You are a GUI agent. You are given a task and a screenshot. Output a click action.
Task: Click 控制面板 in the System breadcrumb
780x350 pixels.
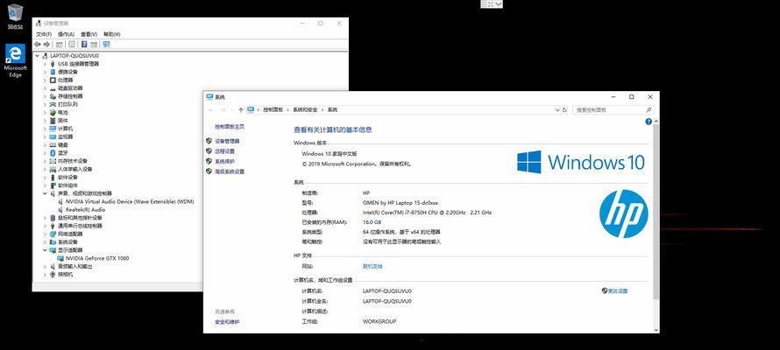click(273, 109)
